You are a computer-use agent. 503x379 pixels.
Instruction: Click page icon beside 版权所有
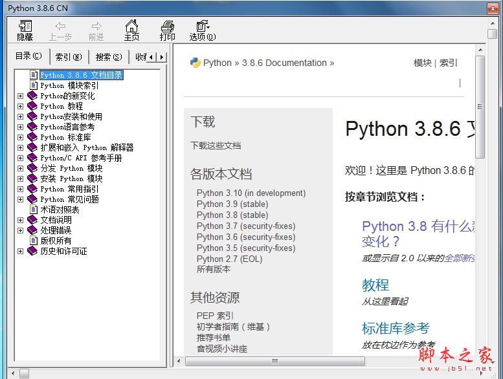pos(34,241)
